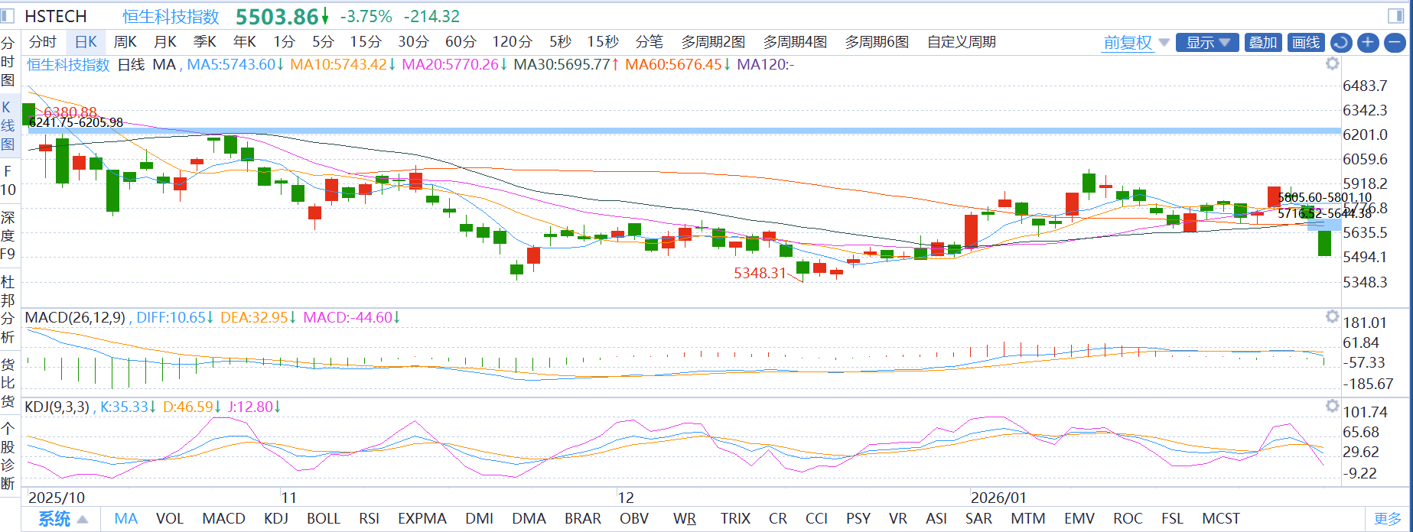Select the CCI indicator

[x=816, y=518]
